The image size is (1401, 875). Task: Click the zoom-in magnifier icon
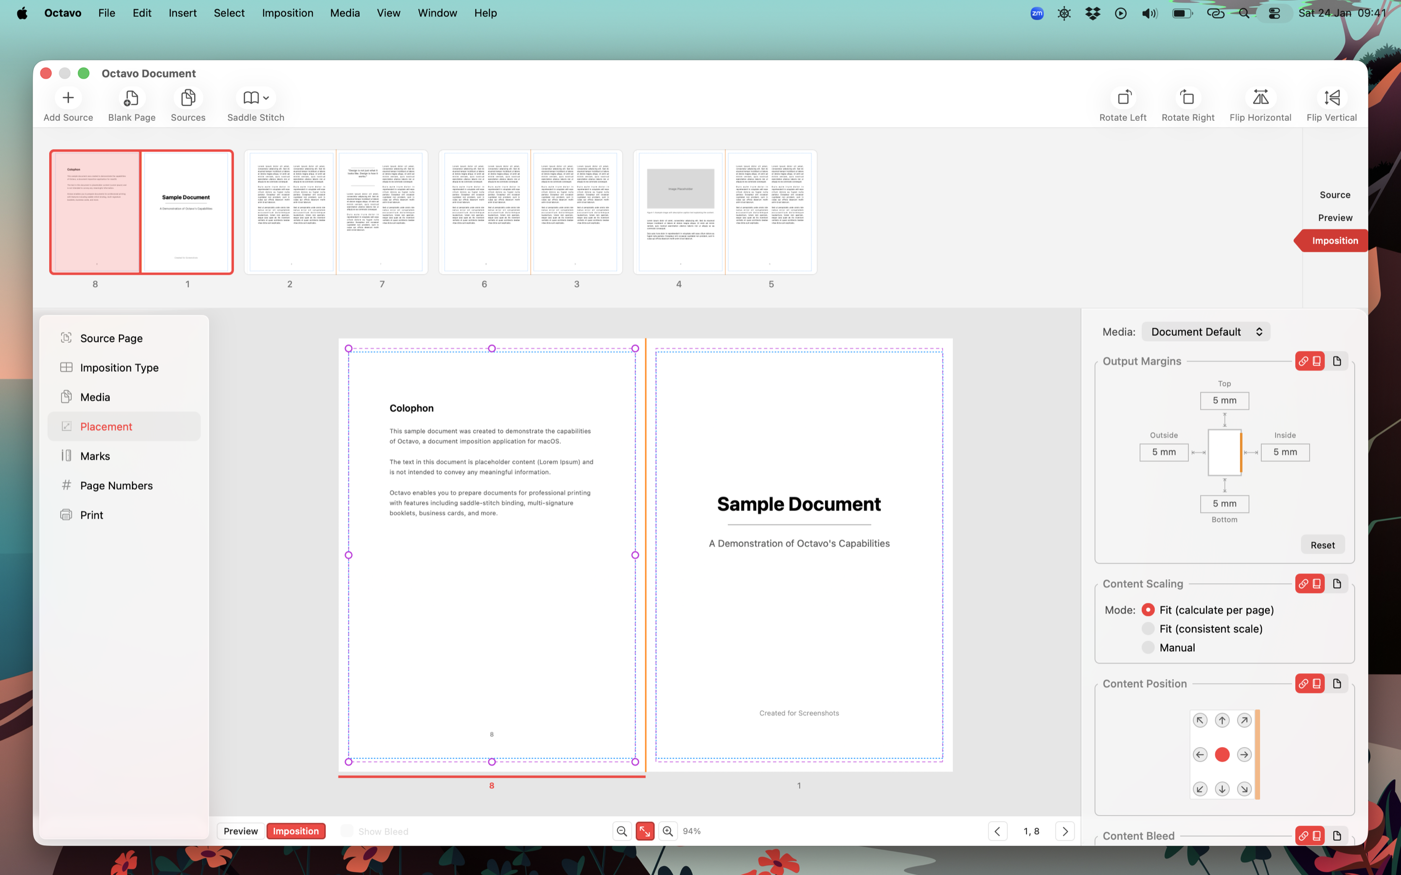coord(667,830)
